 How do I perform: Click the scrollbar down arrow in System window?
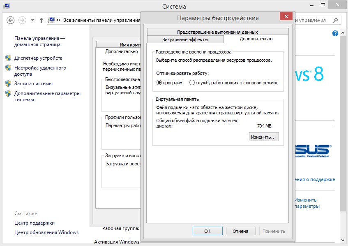click(343, 240)
